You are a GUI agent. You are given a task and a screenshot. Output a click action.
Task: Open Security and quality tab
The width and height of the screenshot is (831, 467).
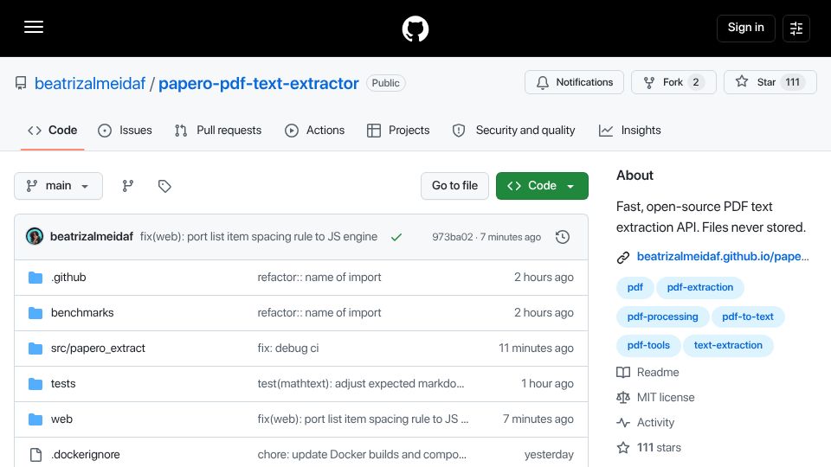[513, 131]
